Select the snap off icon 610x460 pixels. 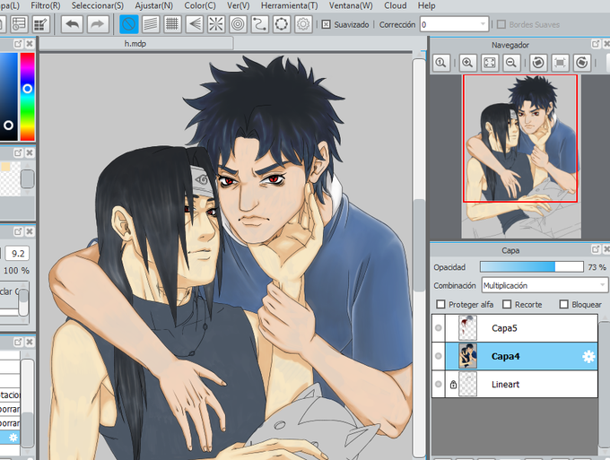(129, 24)
